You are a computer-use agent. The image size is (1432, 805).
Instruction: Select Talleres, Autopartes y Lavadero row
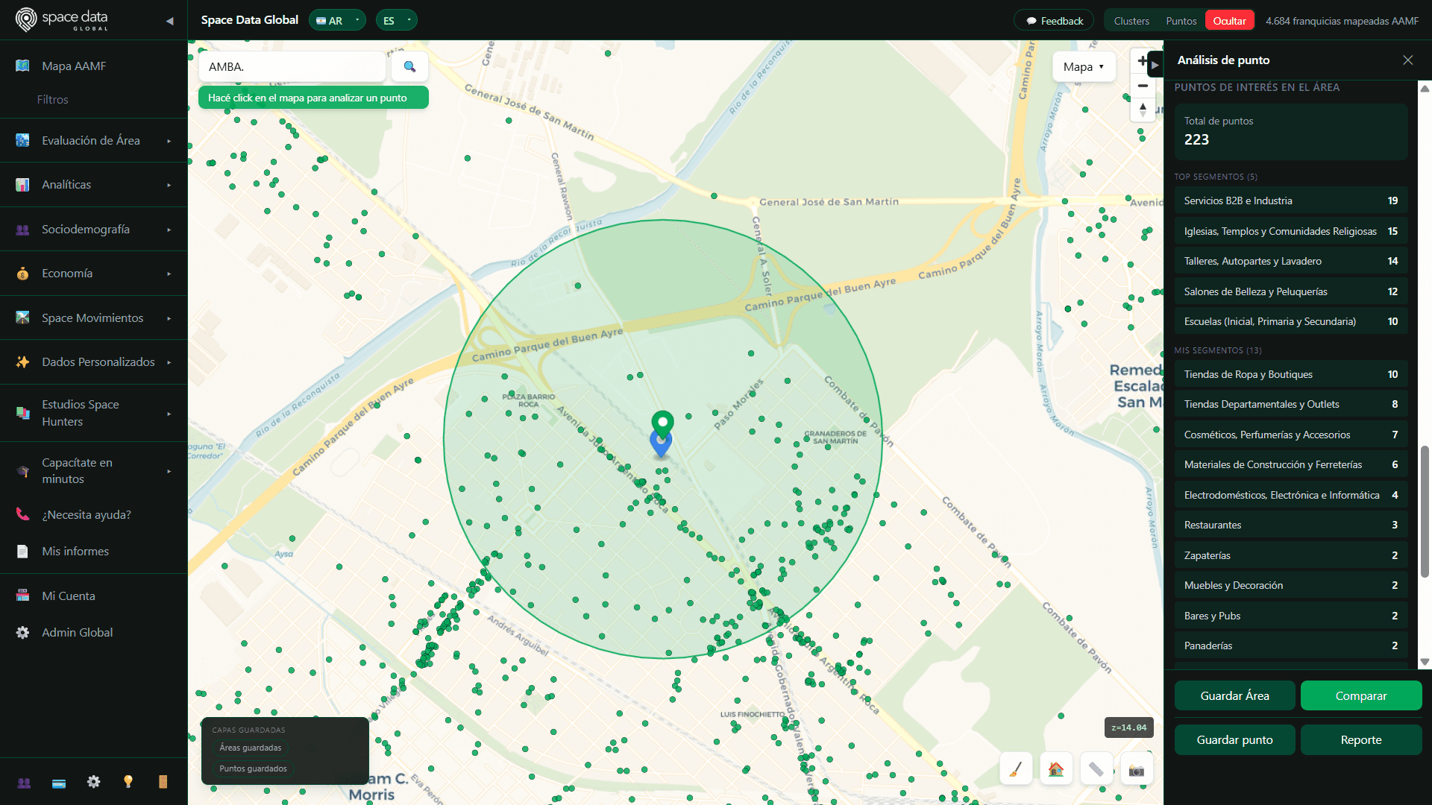[x=1291, y=261]
